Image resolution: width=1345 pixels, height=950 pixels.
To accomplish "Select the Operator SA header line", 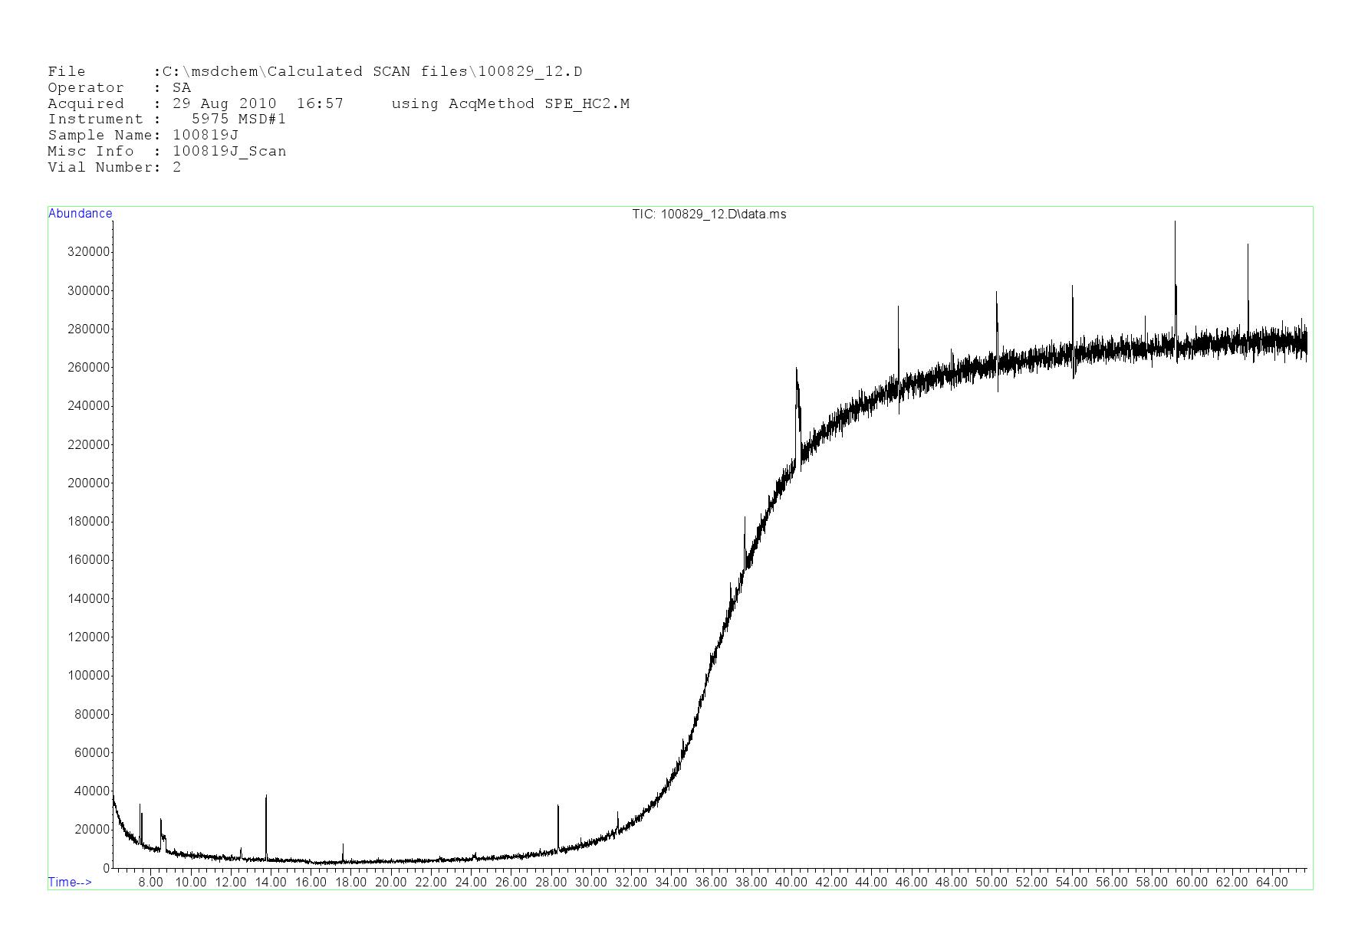I will (119, 88).
